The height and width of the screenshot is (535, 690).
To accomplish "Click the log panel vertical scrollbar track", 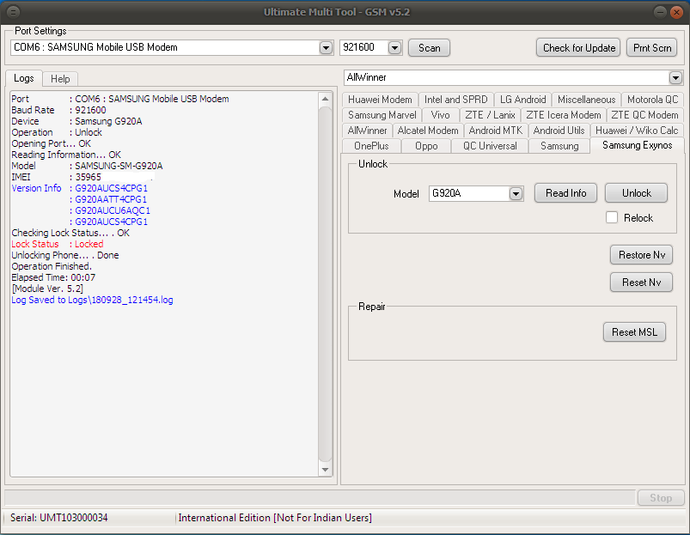I will pyautogui.click(x=325, y=284).
